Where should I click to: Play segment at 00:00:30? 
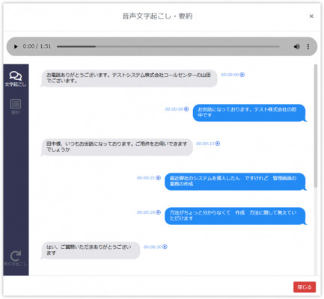(x=165, y=247)
